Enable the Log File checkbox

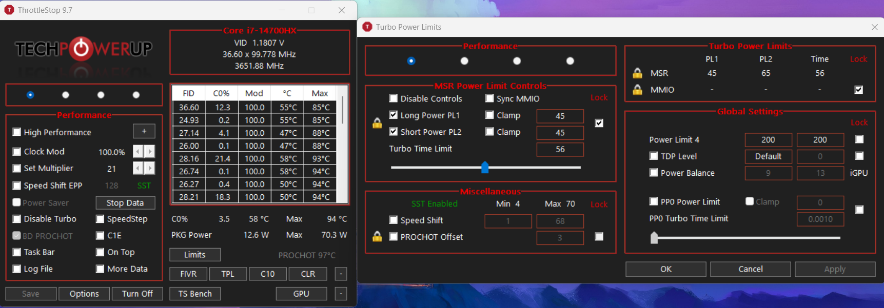pos(17,269)
